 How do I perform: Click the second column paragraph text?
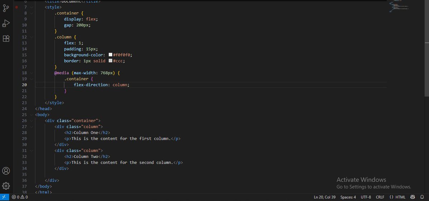point(122,163)
